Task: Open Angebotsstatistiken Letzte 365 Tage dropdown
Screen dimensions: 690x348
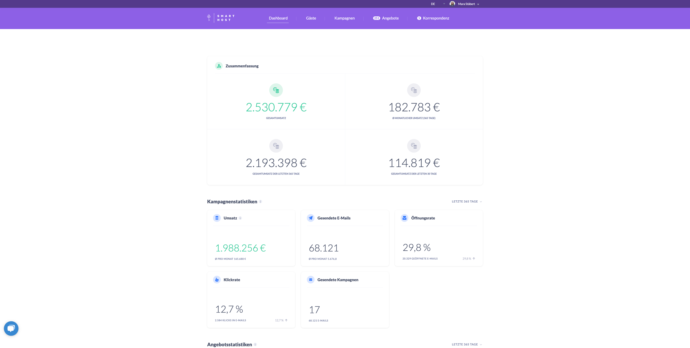Action: (x=467, y=345)
